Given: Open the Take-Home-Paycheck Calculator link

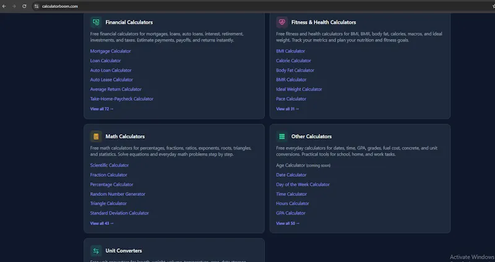Looking at the screenshot, I should coord(121,99).
